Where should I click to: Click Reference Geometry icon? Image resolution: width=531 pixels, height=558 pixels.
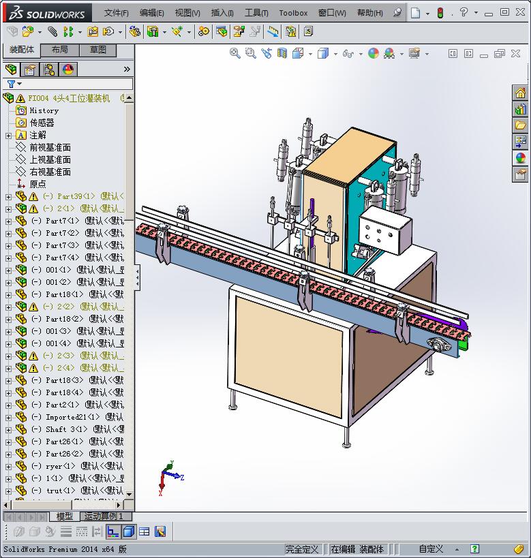pyautogui.click(x=177, y=31)
